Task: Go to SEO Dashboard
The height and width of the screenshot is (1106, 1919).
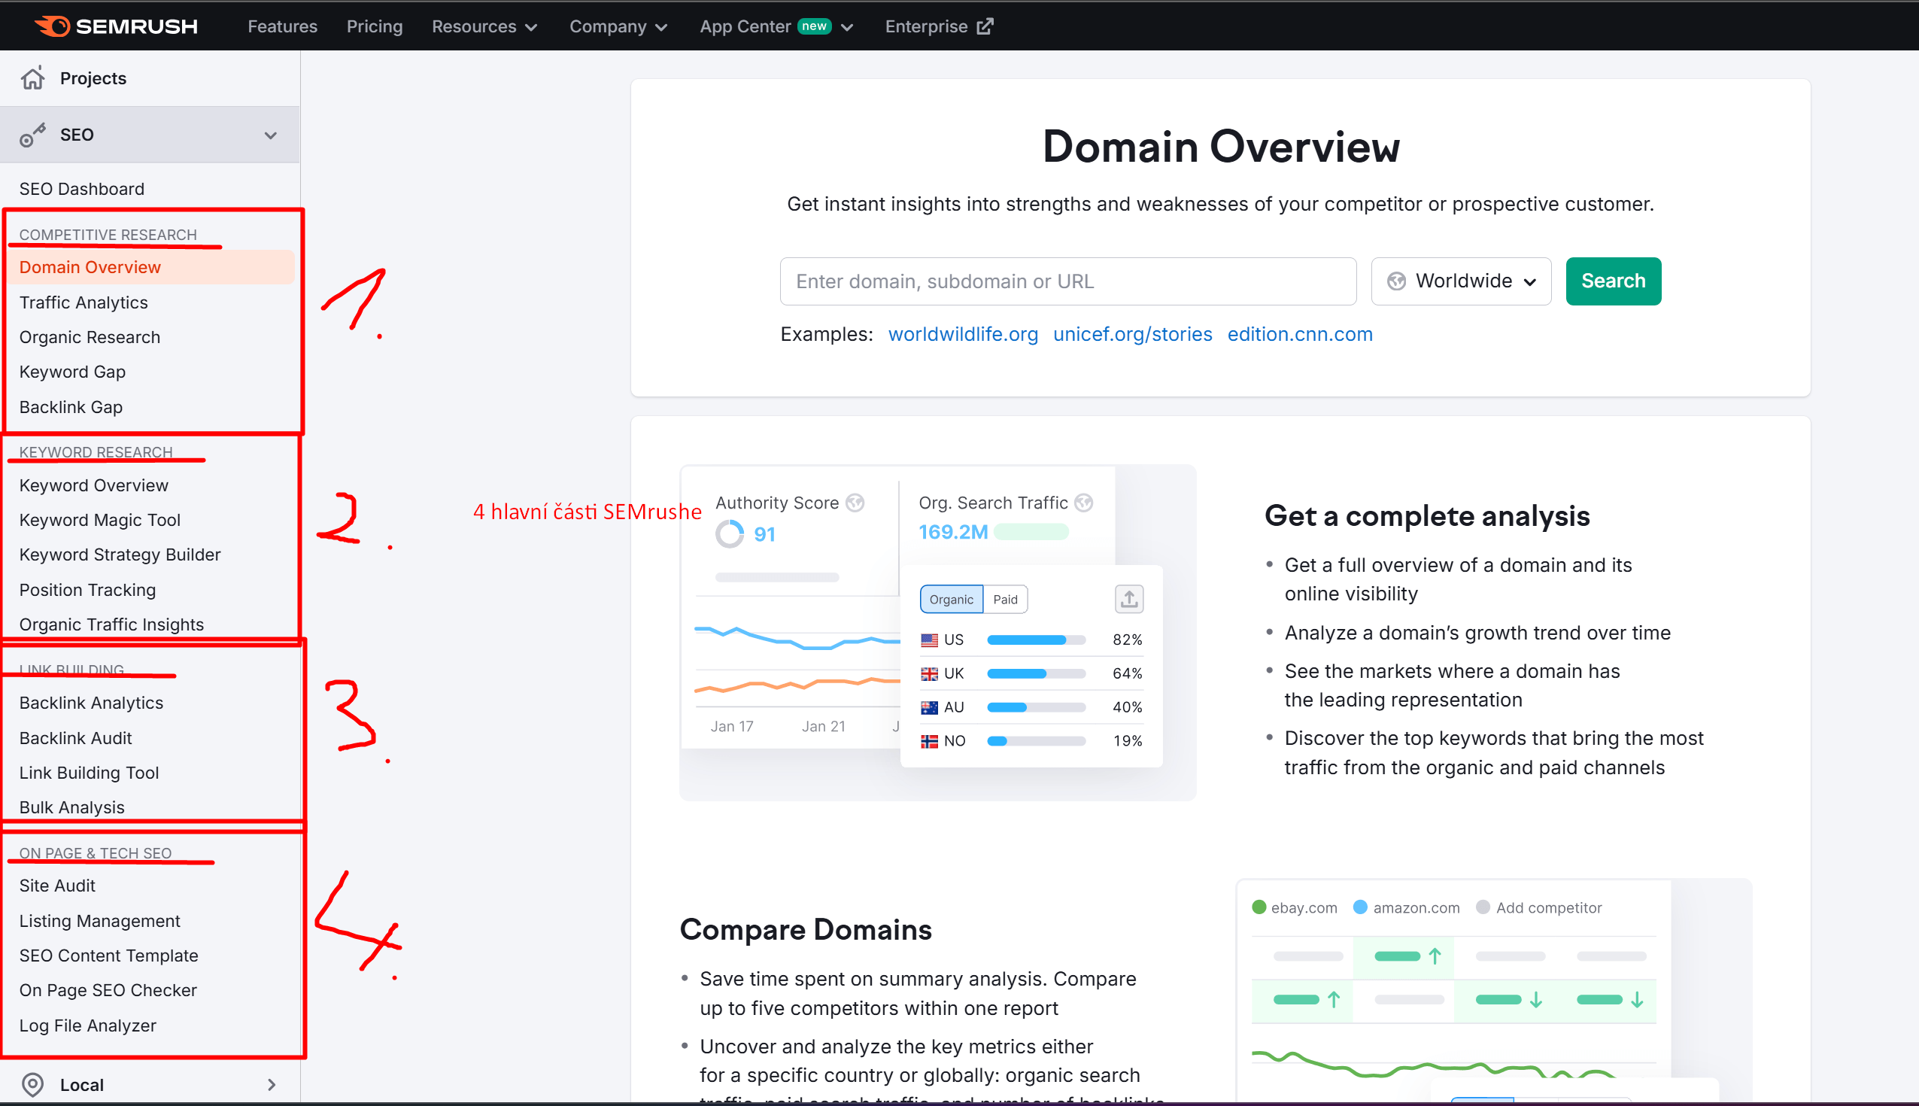Action: 81,188
